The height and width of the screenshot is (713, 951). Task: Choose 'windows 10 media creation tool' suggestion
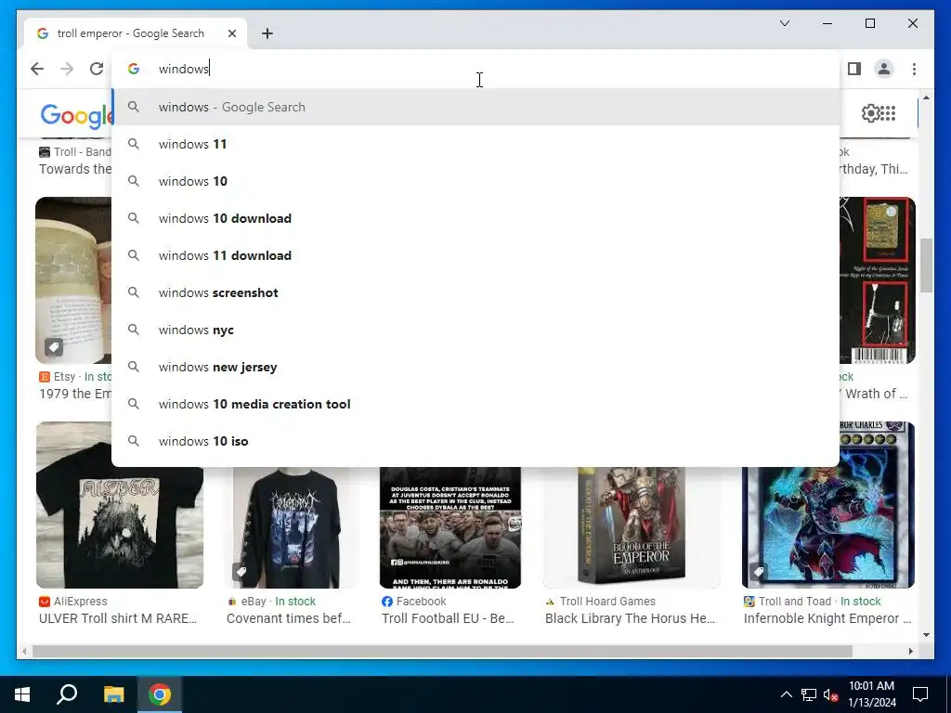pos(475,404)
